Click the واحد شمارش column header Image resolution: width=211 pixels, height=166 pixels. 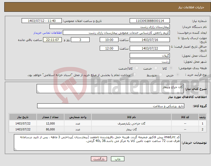point(78,117)
